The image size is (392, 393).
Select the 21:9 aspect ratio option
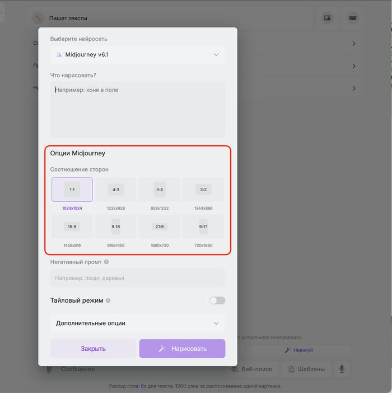point(160,226)
